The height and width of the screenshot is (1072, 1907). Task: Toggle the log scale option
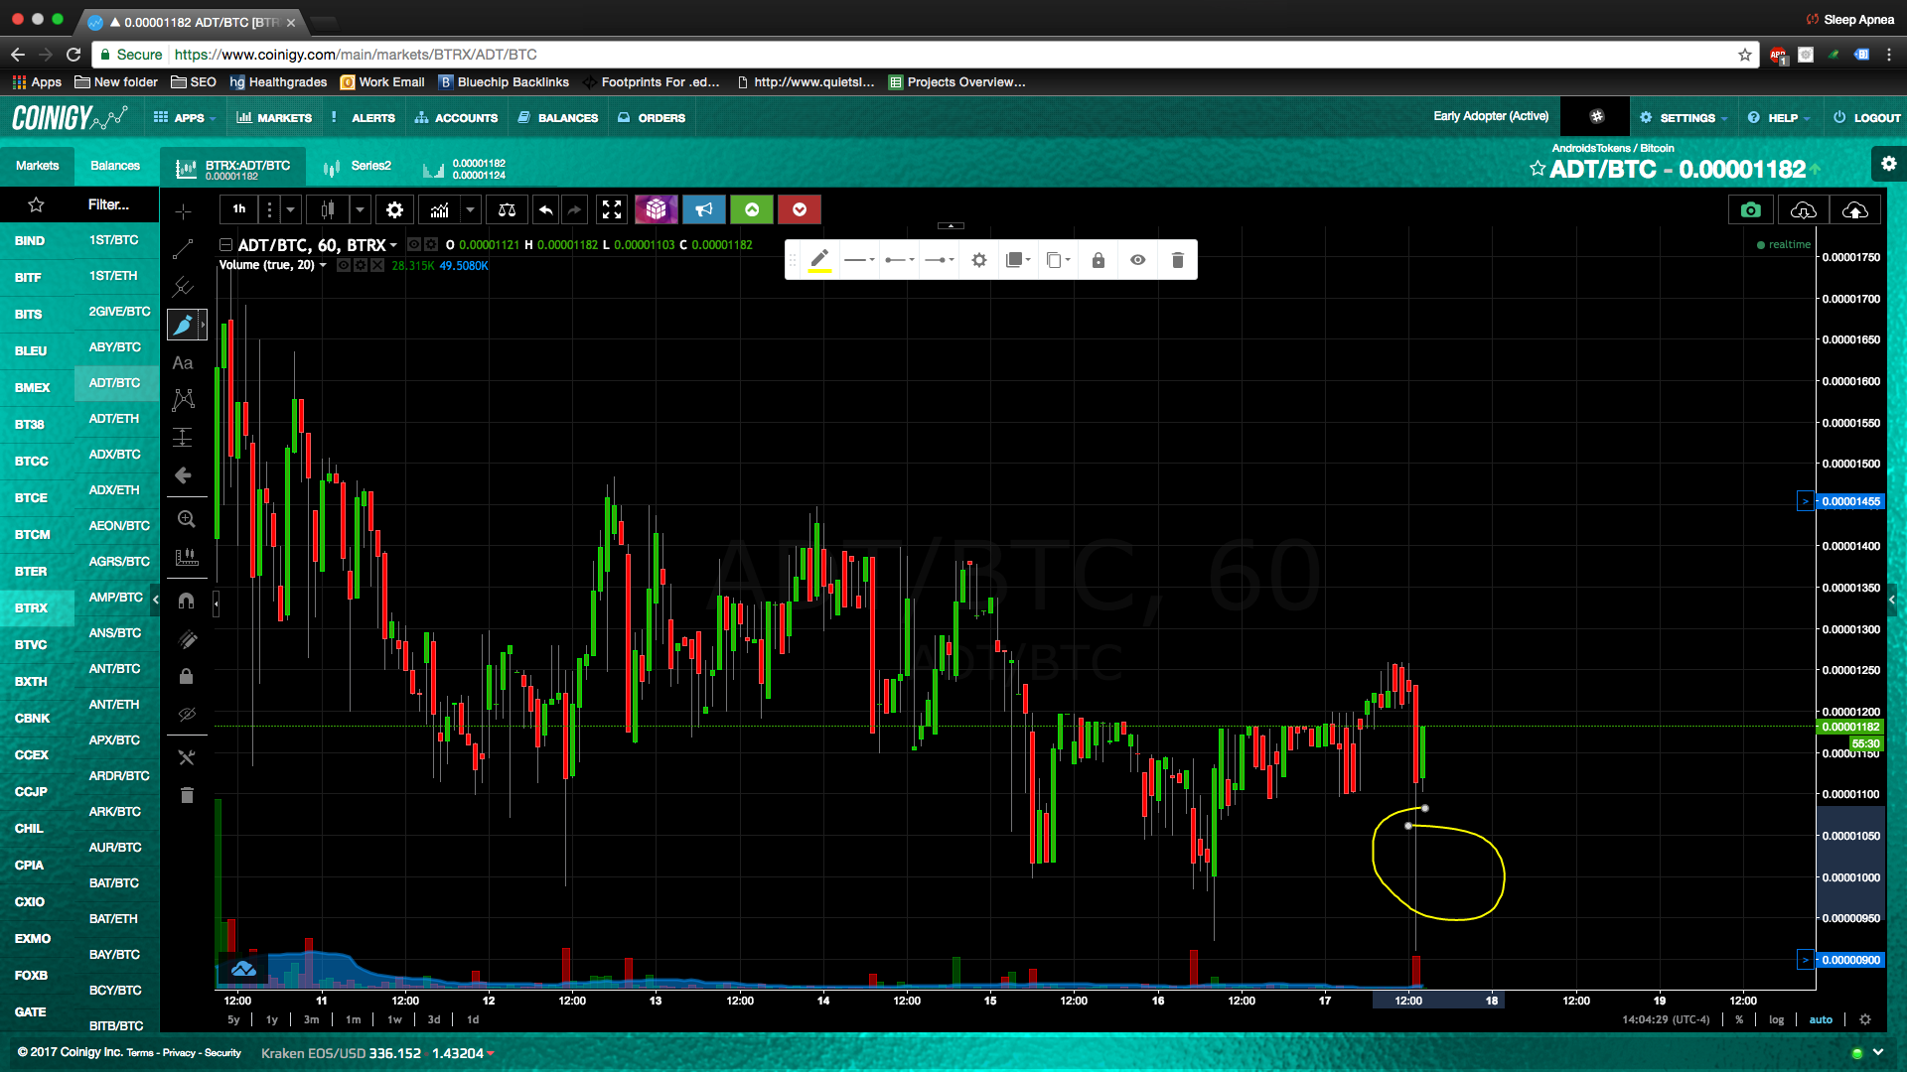click(1776, 1019)
